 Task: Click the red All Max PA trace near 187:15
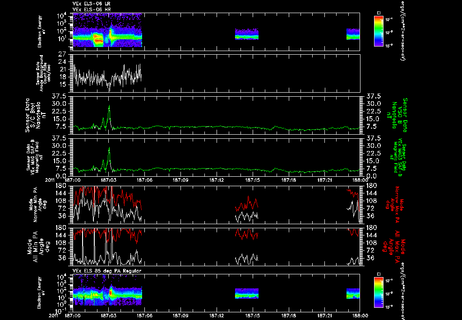coord(247,234)
